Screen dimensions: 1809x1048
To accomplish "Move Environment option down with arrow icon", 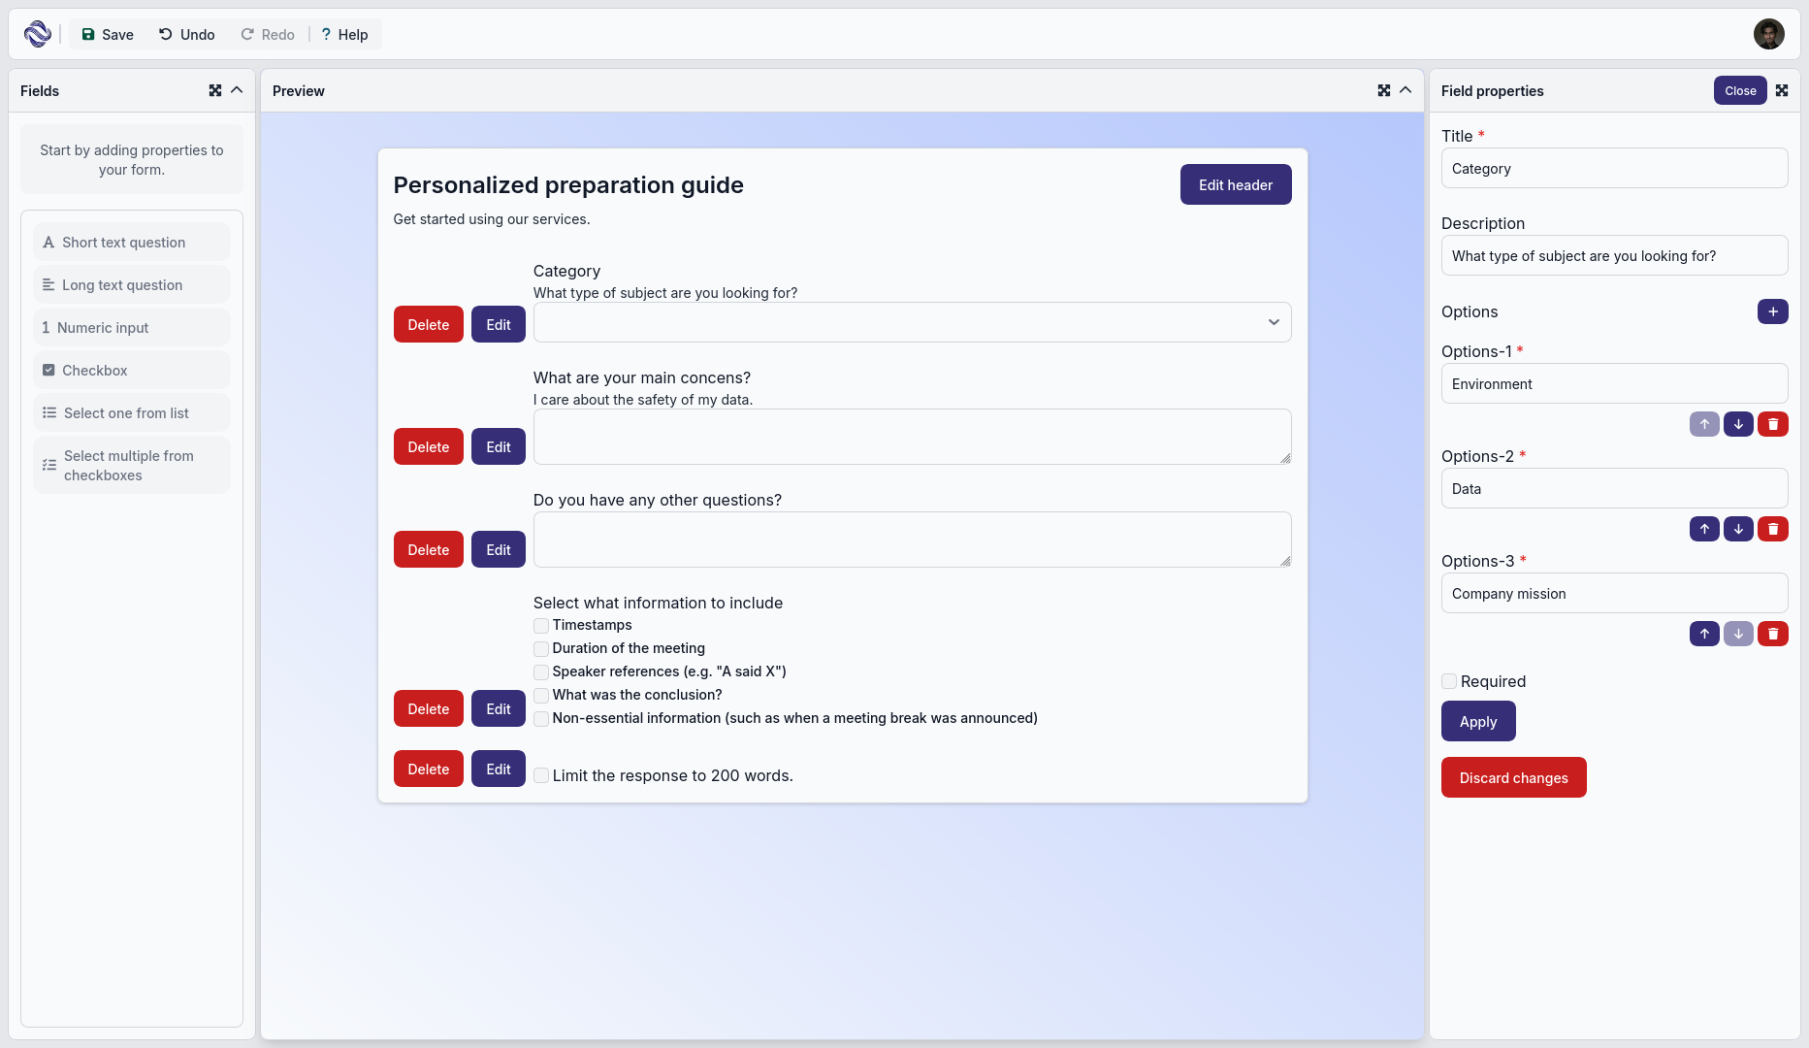I will tap(1738, 424).
